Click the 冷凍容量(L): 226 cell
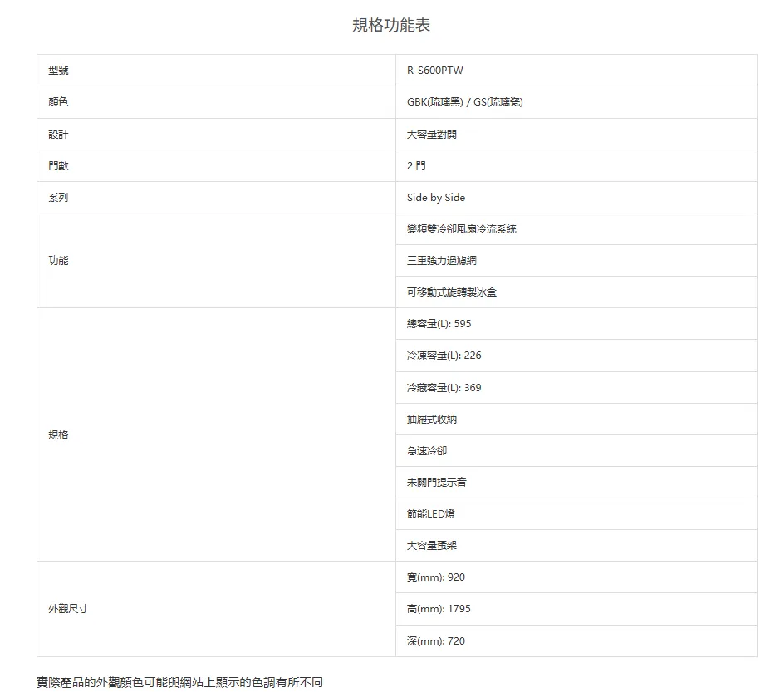Image resolution: width=770 pixels, height=692 pixels. (x=444, y=355)
